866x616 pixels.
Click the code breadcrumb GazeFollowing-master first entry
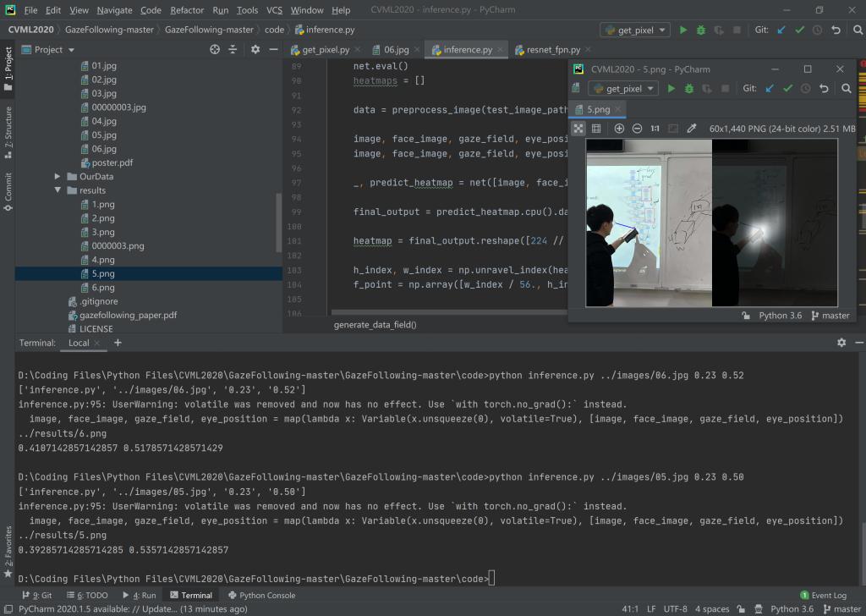coord(109,30)
